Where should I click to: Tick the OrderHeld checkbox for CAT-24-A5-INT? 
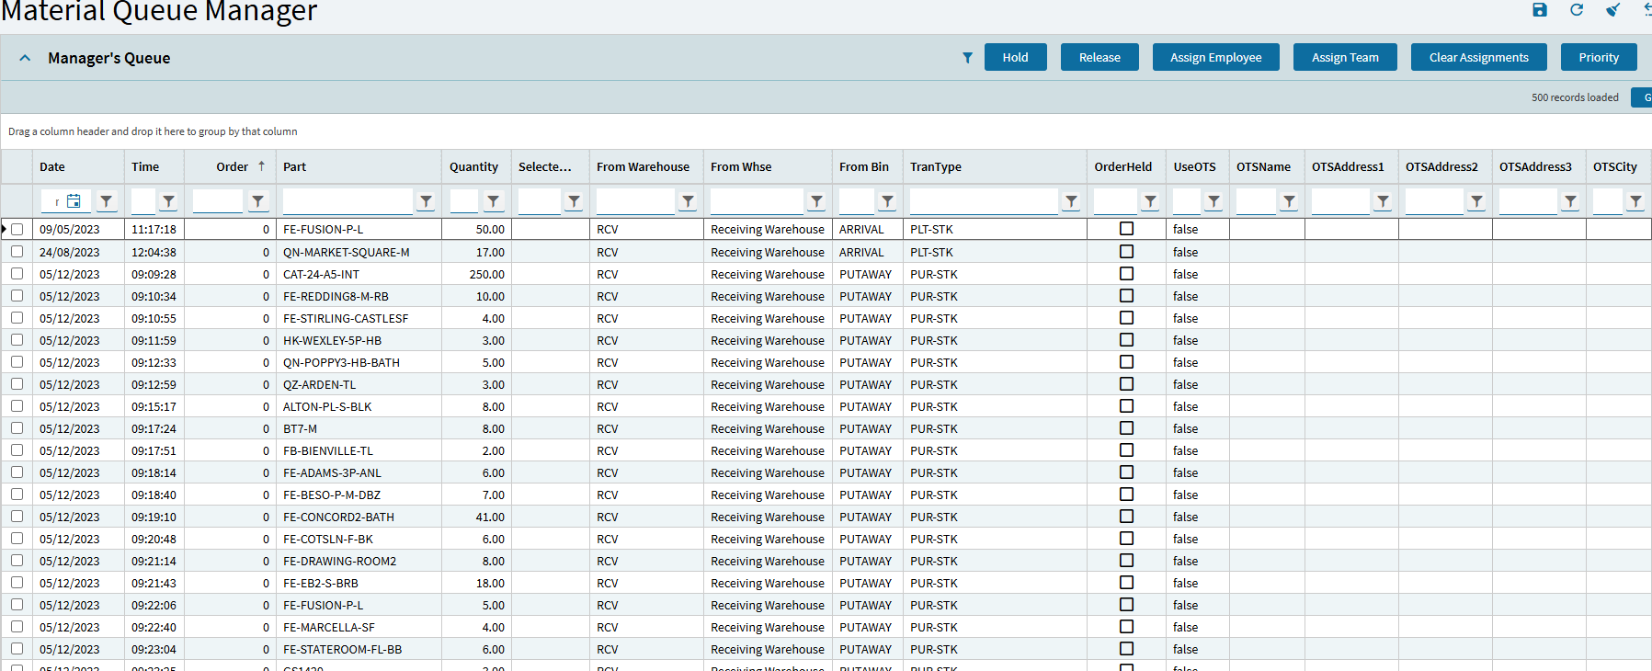1126,274
